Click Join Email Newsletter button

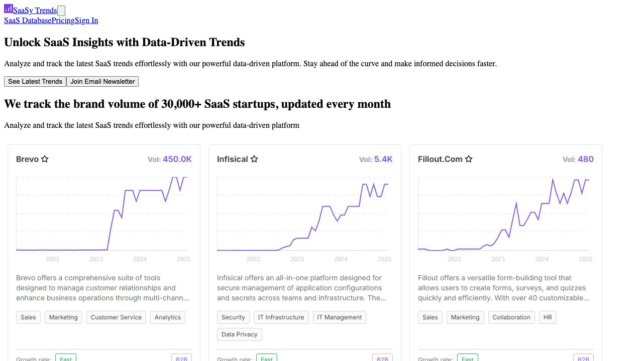pos(102,81)
